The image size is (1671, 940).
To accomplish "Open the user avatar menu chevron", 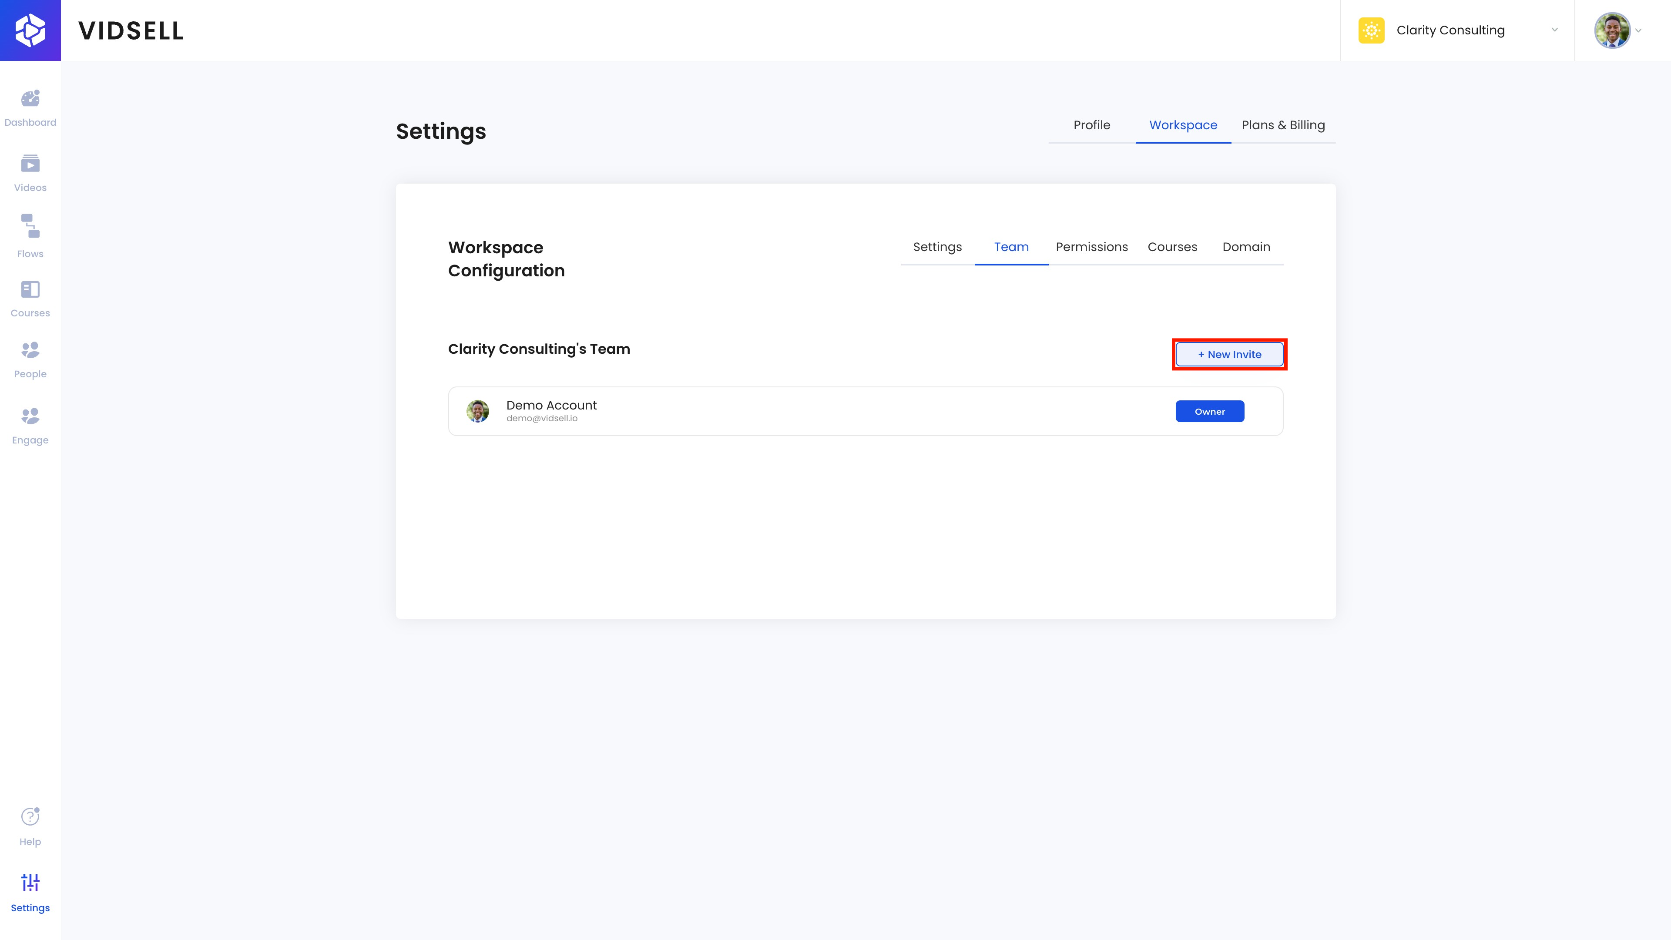I will [x=1638, y=30].
